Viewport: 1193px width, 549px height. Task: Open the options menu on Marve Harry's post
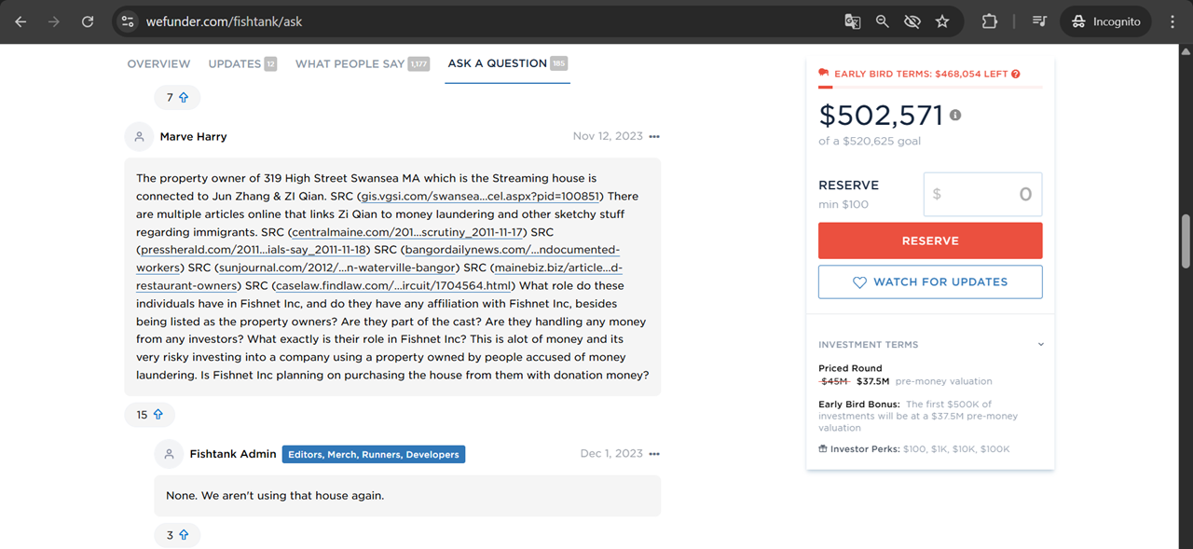(654, 136)
